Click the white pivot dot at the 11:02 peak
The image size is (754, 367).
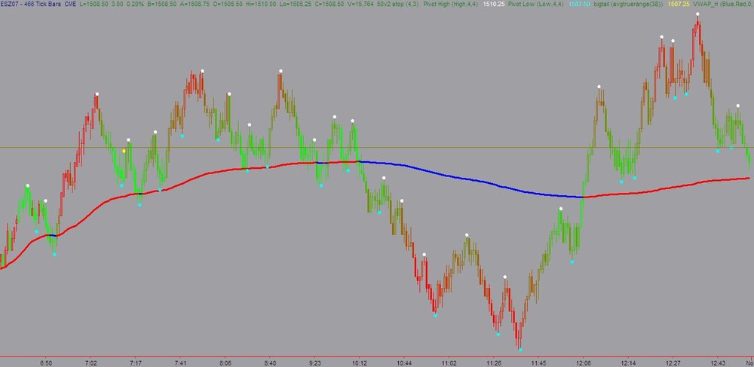point(467,235)
